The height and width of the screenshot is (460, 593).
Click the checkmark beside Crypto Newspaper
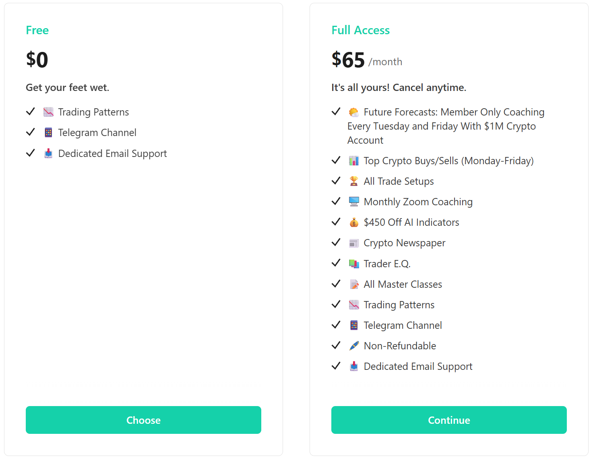336,242
